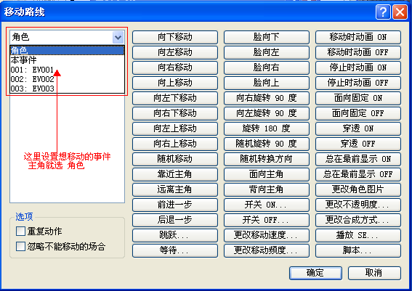Click 总在最前显示 OFF button
This screenshot has width=412, height=291.
point(358,174)
